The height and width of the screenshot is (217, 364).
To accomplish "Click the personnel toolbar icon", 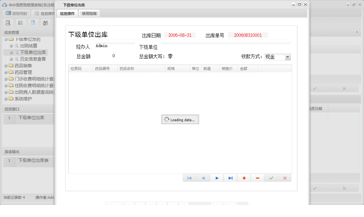I will pyautogui.click(x=45, y=23).
